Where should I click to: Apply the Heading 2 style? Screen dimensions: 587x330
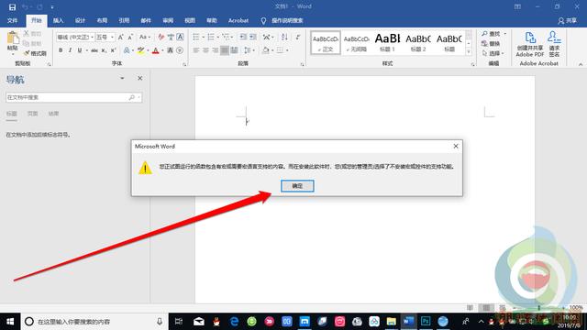tap(418, 43)
